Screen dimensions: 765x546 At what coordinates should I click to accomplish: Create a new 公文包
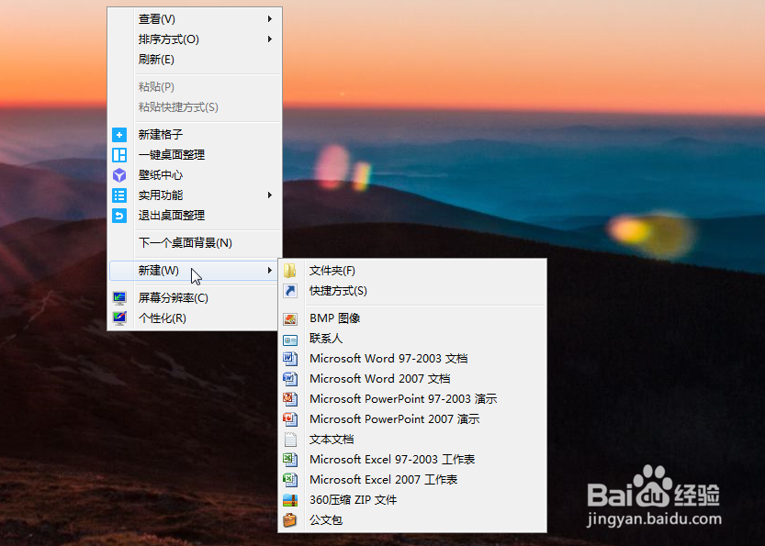tap(412, 520)
